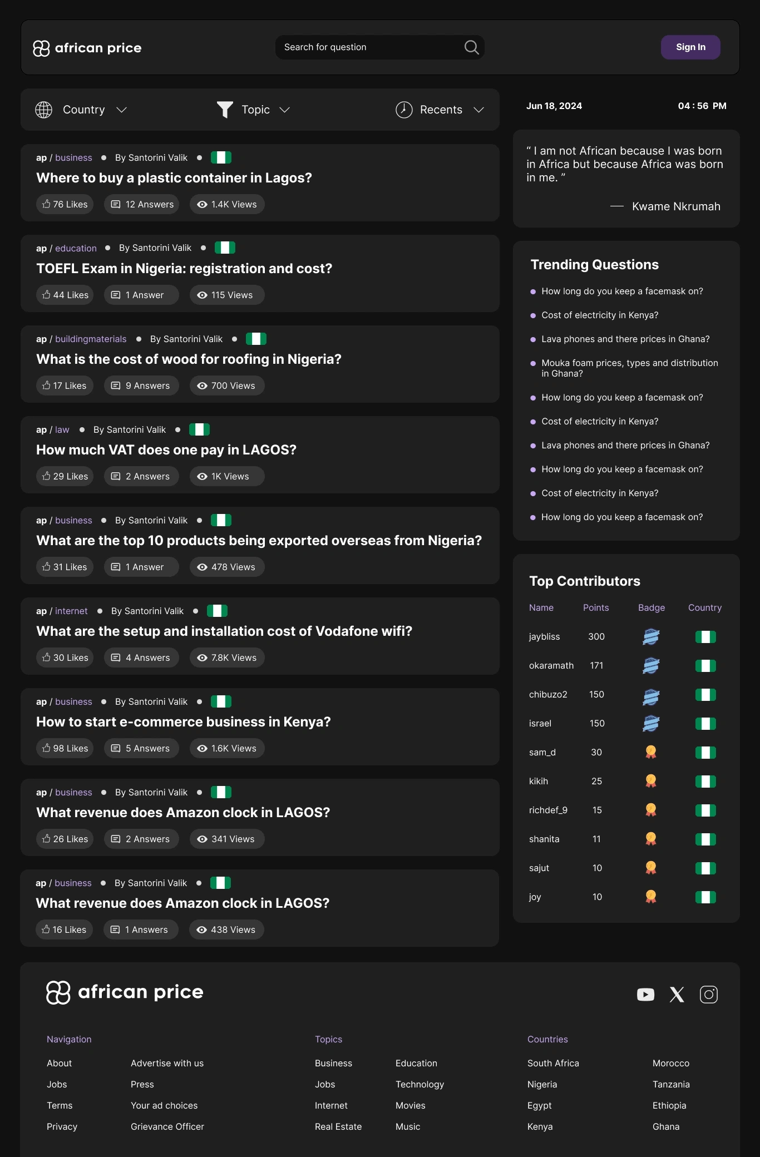Open the YouTube link in footer
The width and height of the screenshot is (760, 1157).
pyautogui.click(x=645, y=994)
